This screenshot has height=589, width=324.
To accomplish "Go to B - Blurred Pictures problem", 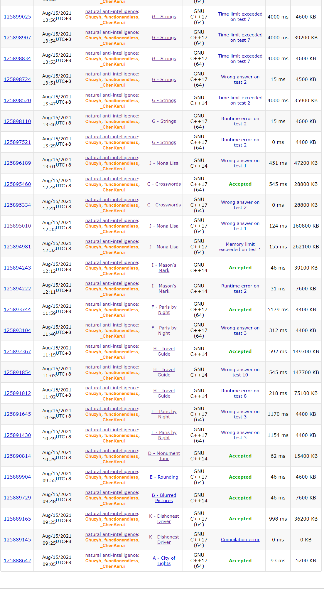I will pyautogui.click(x=164, y=498).
